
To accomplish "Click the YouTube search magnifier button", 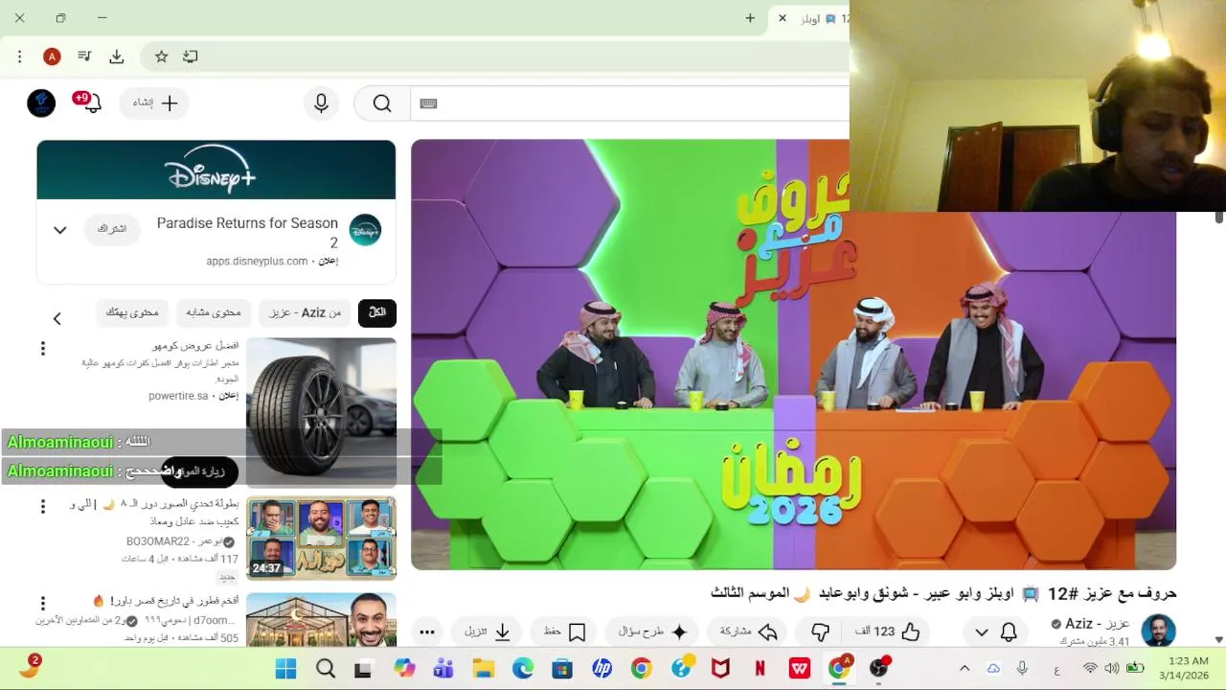I will point(382,103).
